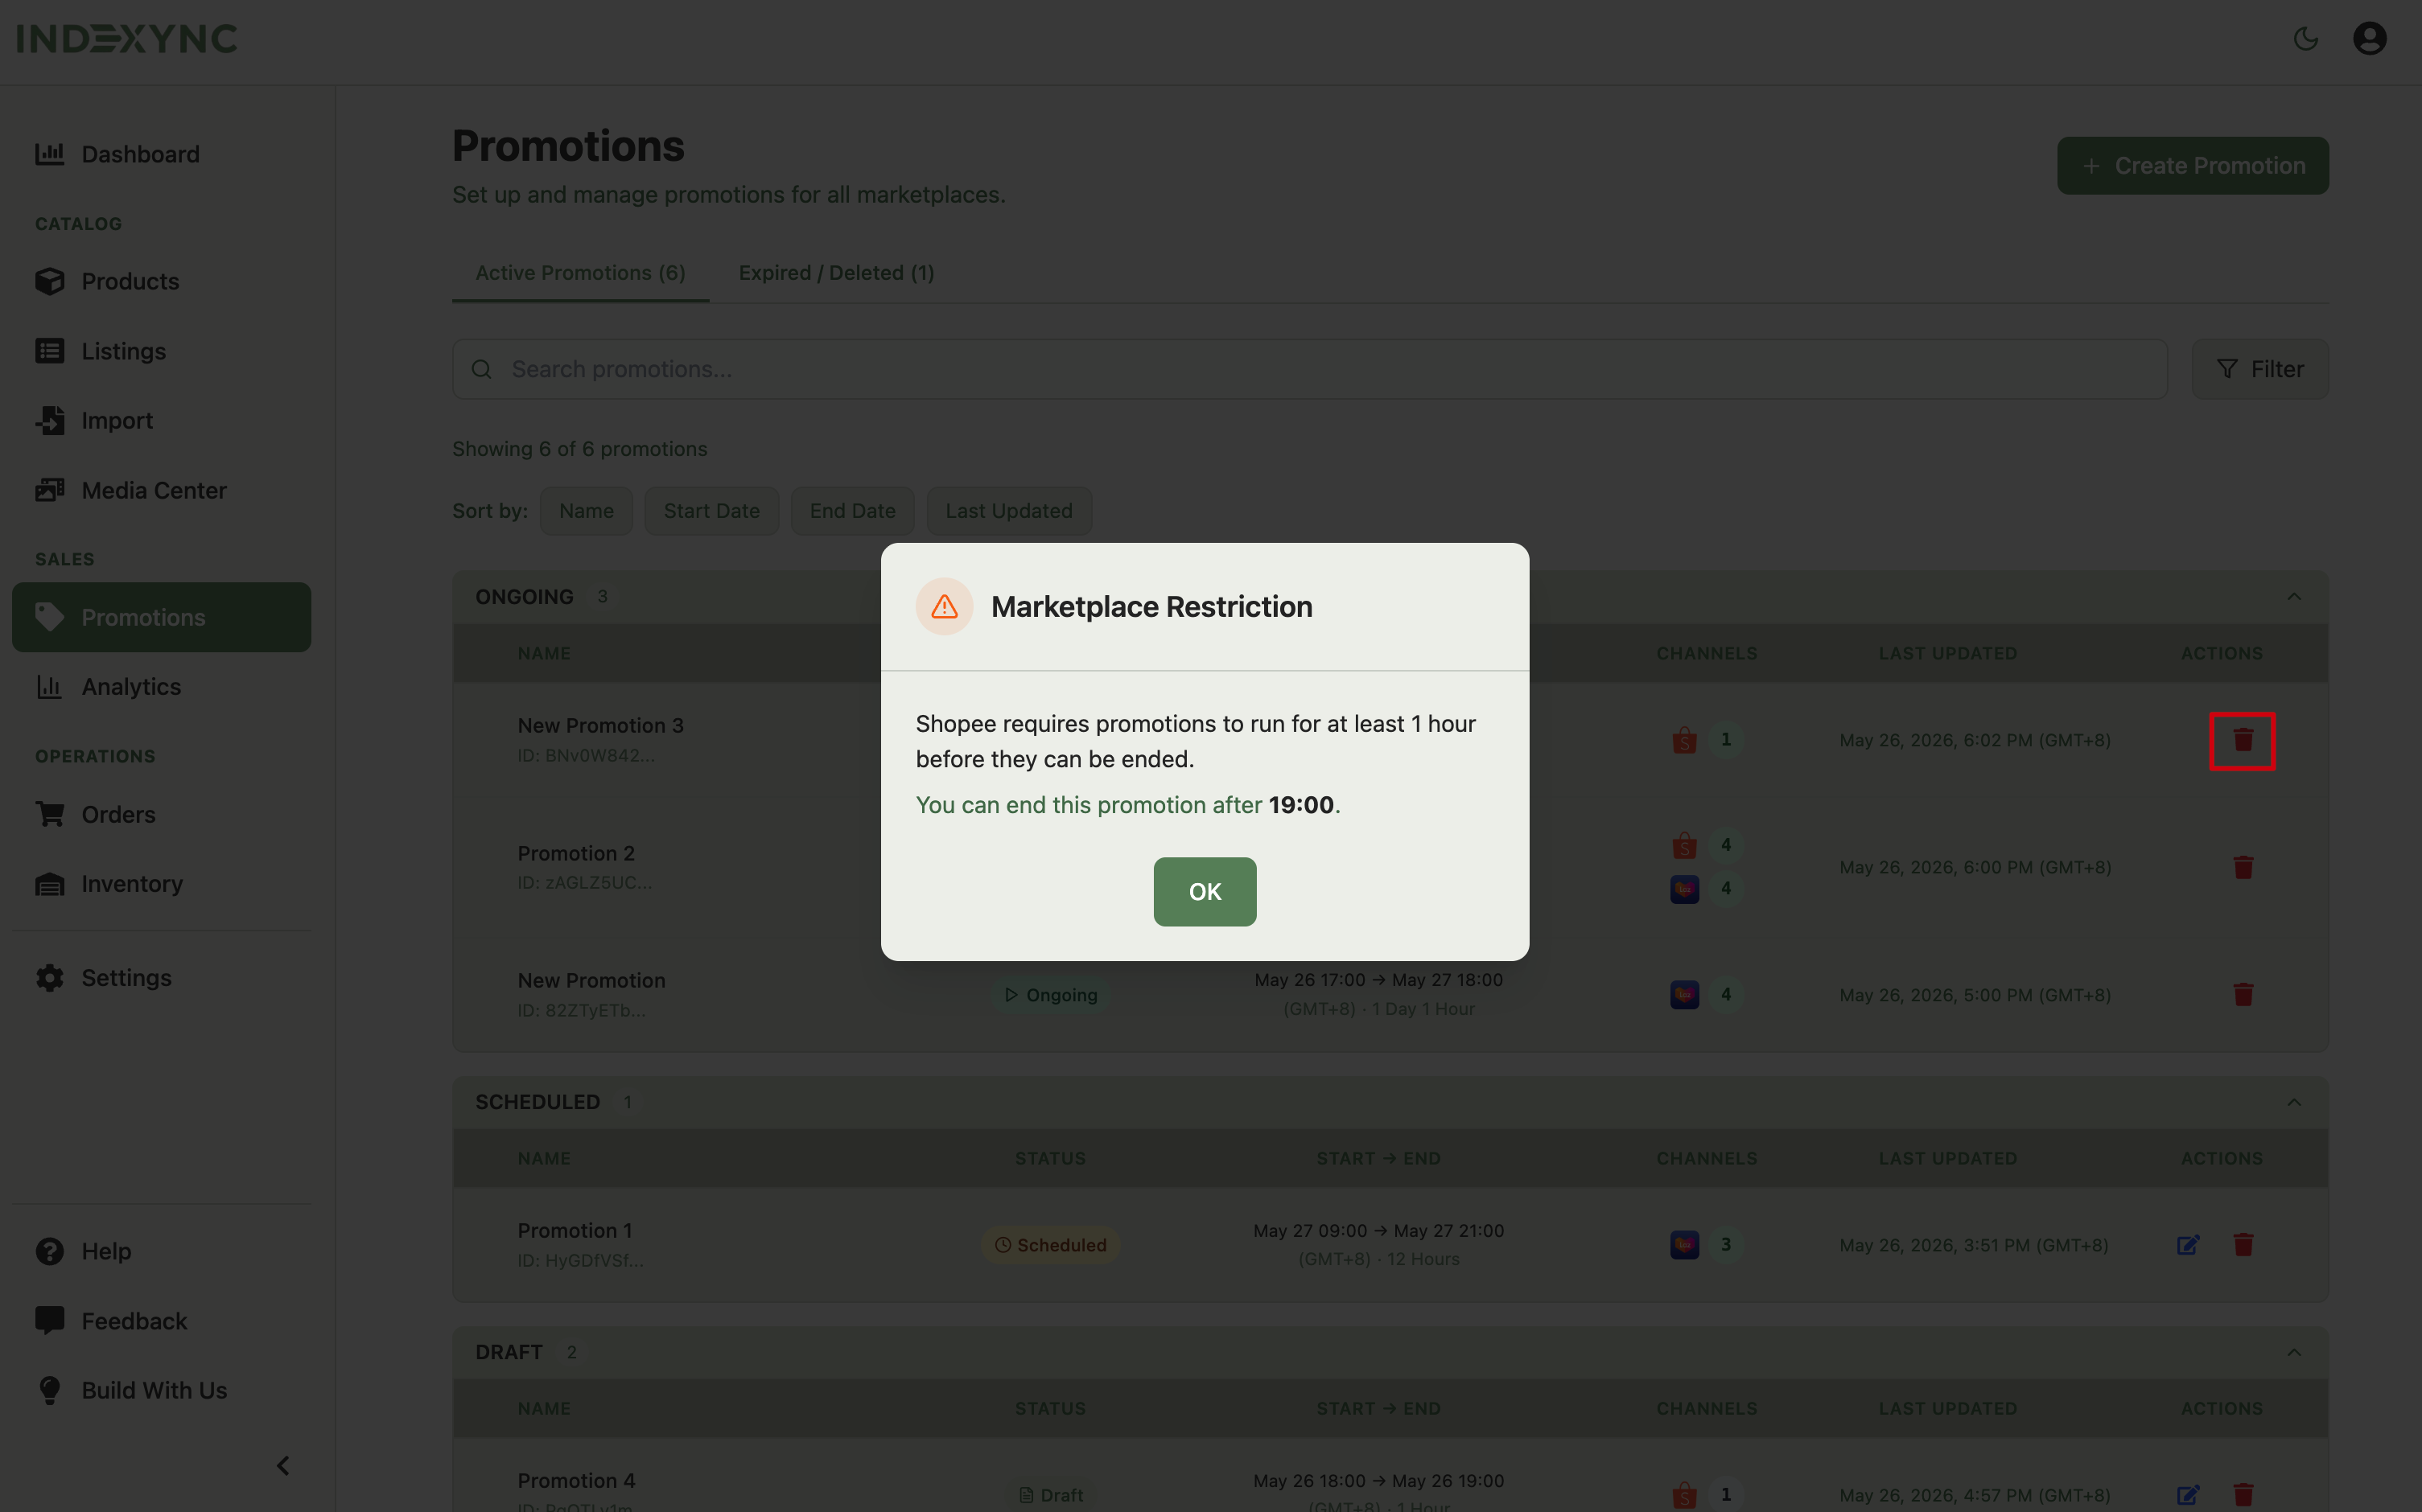Click the Create Promotion button
Image resolution: width=2422 pixels, height=1512 pixels.
2193,165
